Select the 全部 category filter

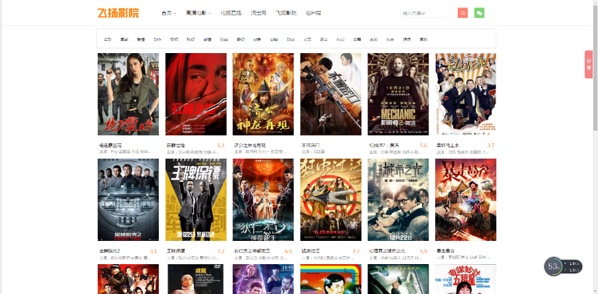(108, 39)
